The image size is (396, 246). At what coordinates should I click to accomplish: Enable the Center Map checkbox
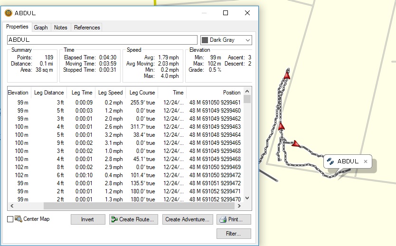point(10,219)
